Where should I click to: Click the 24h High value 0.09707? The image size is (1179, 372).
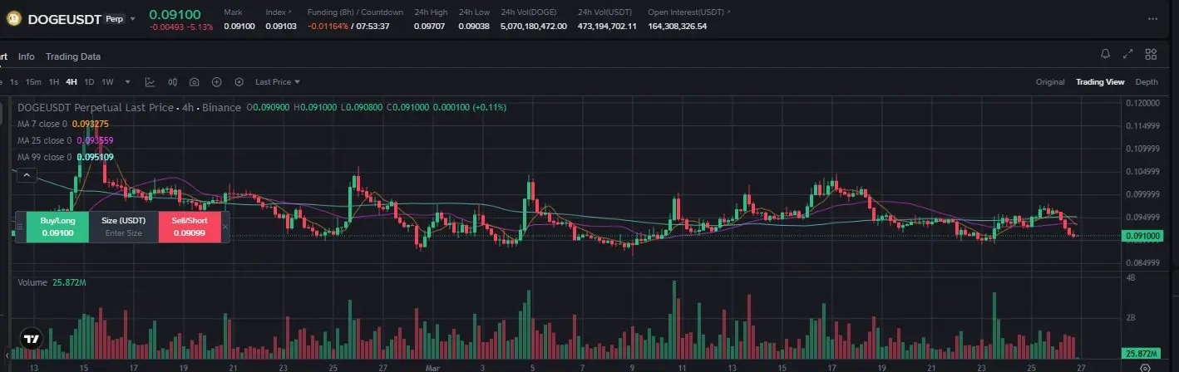pos(431,27)
